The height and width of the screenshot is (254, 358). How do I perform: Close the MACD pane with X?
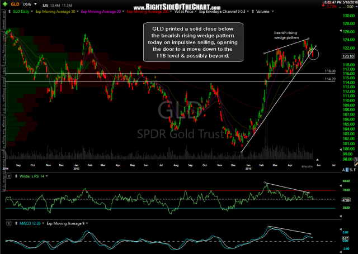[x=9, y=223]
